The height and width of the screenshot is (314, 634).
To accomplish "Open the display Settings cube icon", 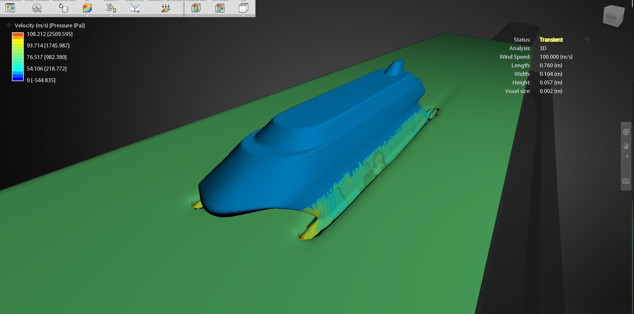I will (x=220, y=8).
